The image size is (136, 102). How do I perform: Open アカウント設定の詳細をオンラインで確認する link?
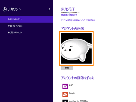pyautogui.click(x=78, y=20)
